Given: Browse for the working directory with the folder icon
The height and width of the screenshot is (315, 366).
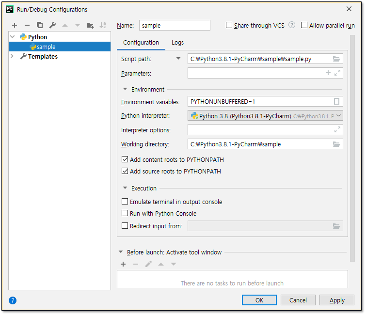Looking at the screenshot, I should click(x=336, y=144).
